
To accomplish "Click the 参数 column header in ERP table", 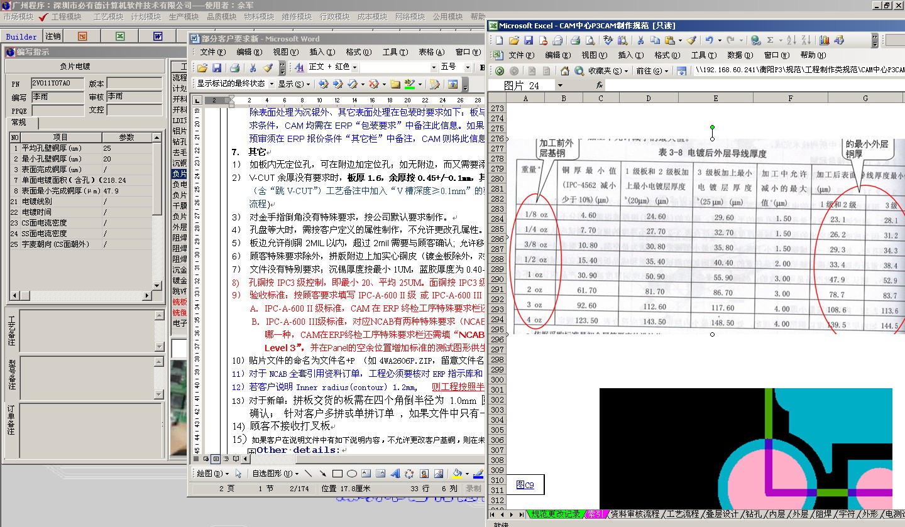I will [126, 138].
